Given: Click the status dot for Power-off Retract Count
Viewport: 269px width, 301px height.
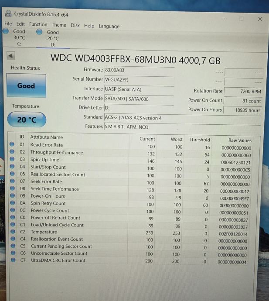Looking at the screenshot, I should (13, 217).
